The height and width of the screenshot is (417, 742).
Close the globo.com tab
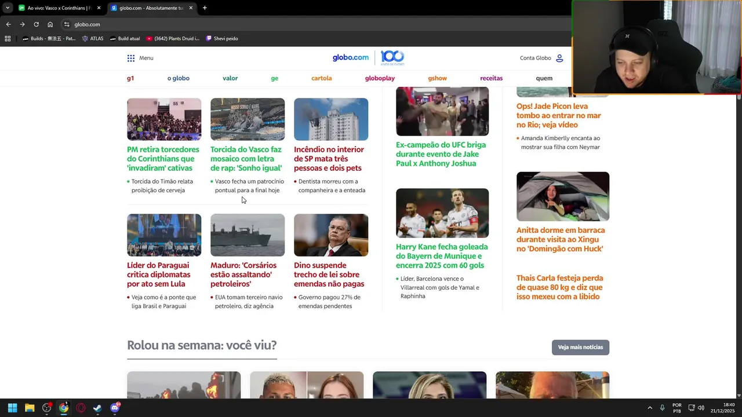191,8
